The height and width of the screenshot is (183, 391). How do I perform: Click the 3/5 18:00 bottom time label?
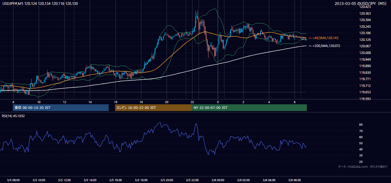click(141, 180)
